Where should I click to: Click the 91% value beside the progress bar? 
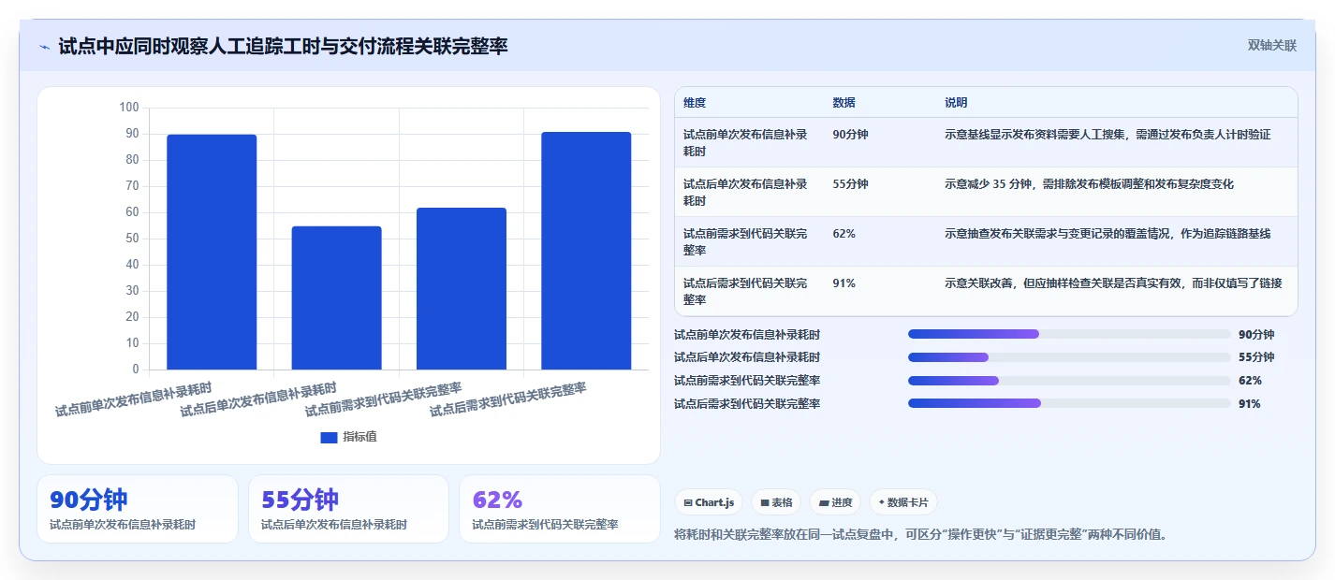[x=1250, y=404]
